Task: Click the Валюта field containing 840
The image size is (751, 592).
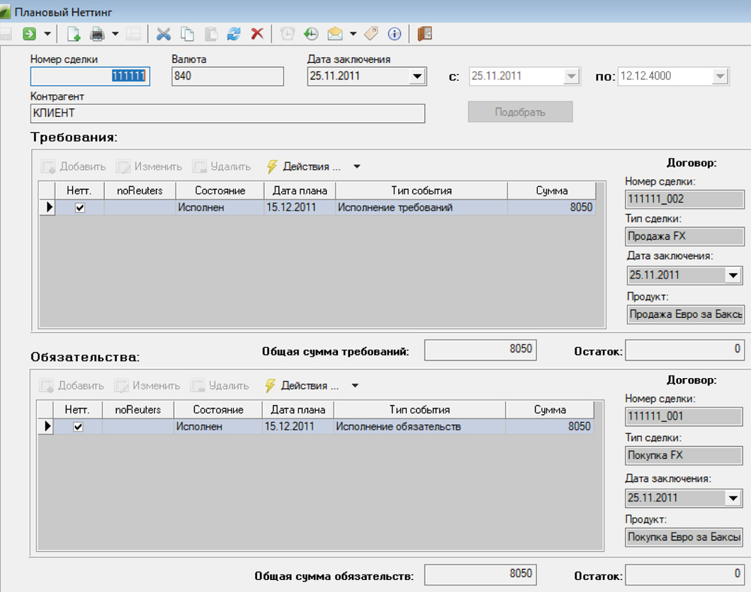Action: pos(227,76)
